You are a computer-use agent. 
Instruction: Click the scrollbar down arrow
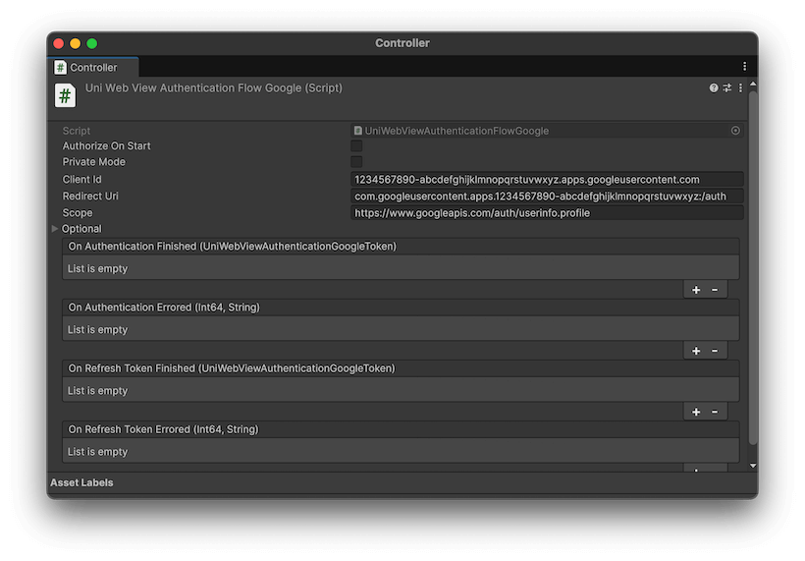(753, 466)
